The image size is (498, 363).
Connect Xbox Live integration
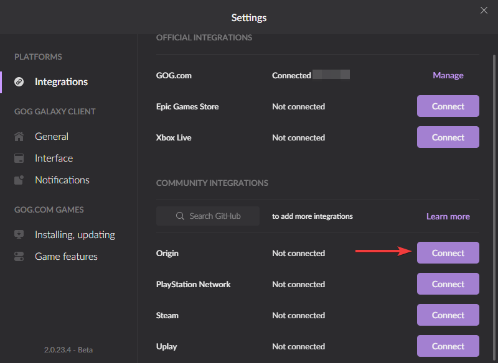[448, 137]
